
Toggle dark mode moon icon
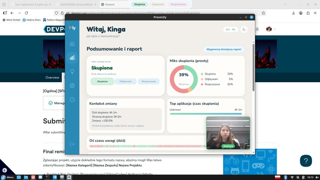click(x=244, y=29)
